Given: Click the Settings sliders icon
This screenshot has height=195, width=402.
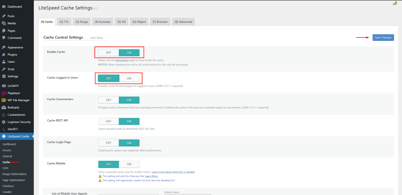Looking at the screenshot, I should 4,77.
